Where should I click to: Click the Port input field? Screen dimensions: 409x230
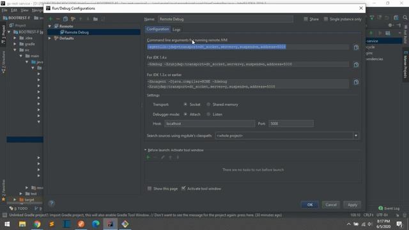291,123
